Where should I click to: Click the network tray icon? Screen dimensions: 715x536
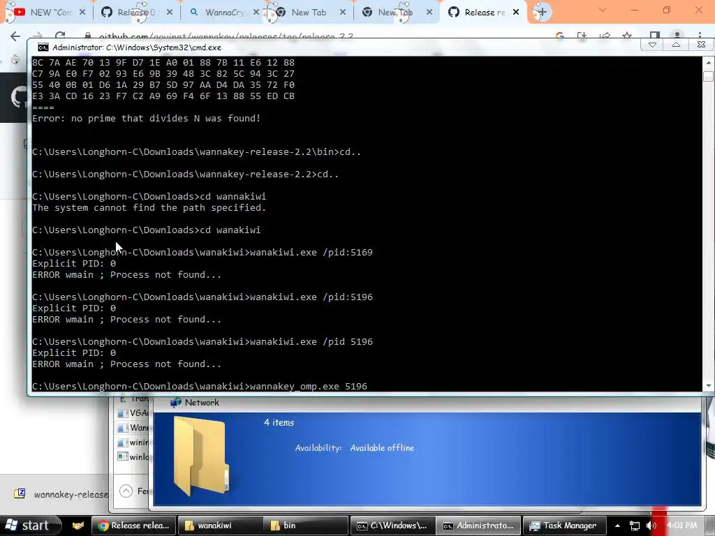tap(634, 526)
